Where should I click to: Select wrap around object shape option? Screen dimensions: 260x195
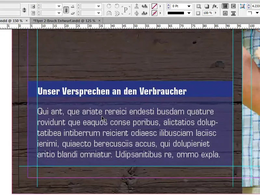(x=225, y=13)
